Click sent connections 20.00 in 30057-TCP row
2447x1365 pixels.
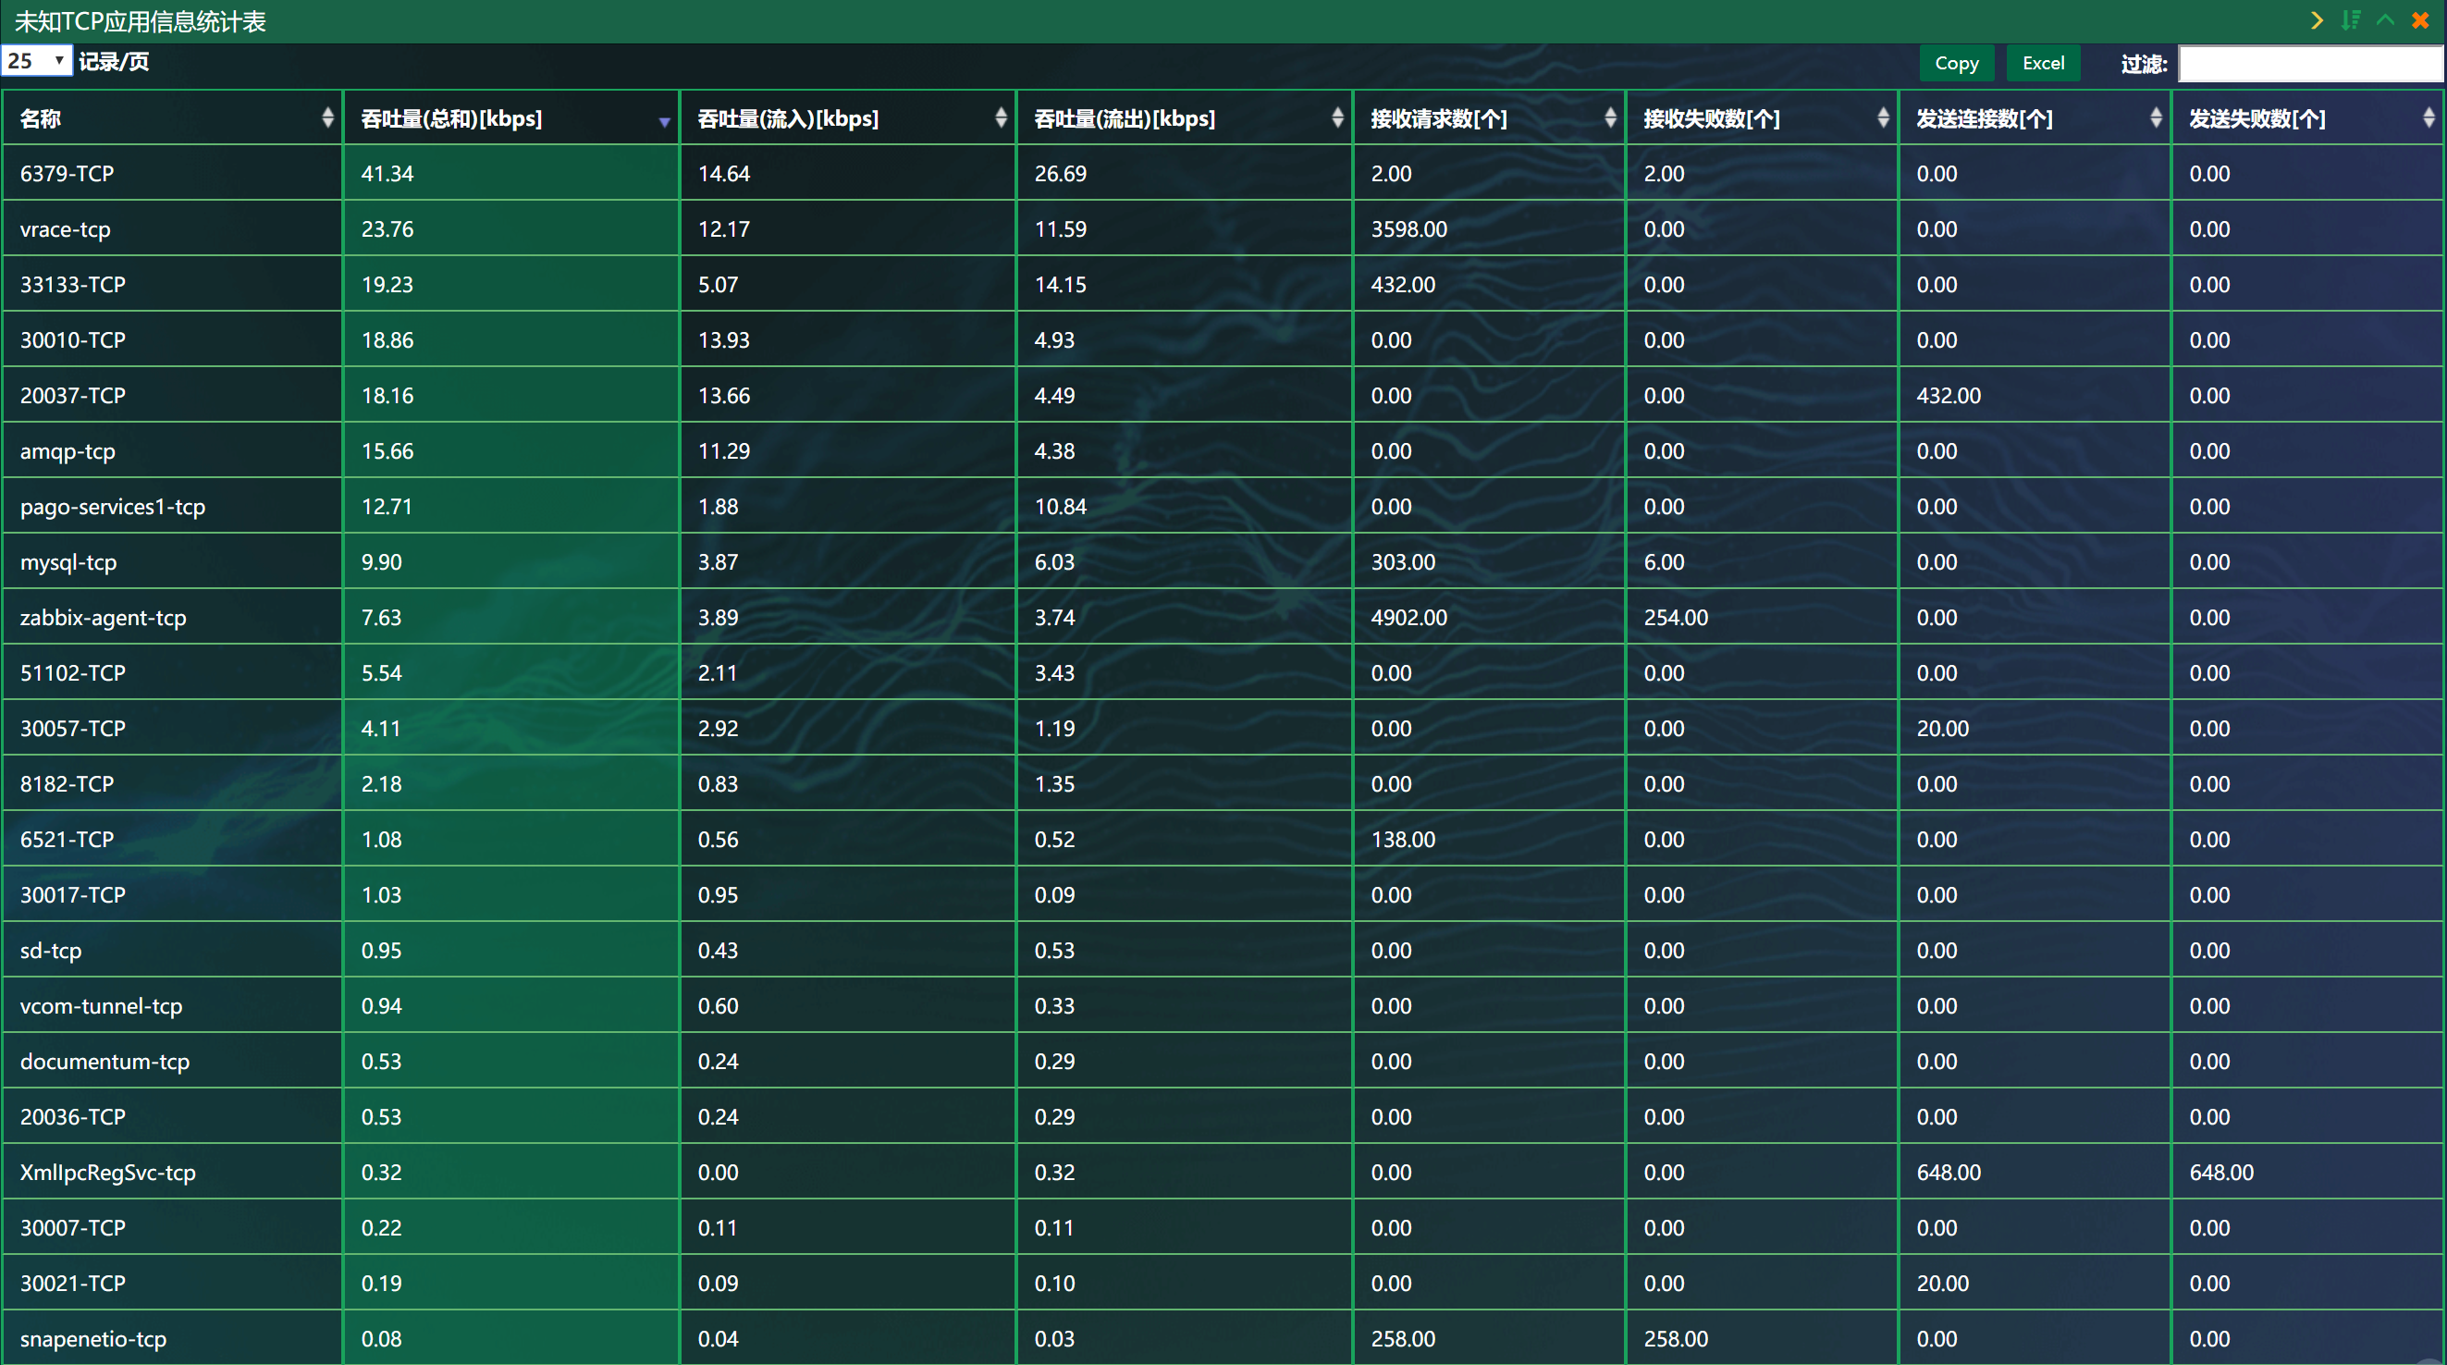point(1943,728)
